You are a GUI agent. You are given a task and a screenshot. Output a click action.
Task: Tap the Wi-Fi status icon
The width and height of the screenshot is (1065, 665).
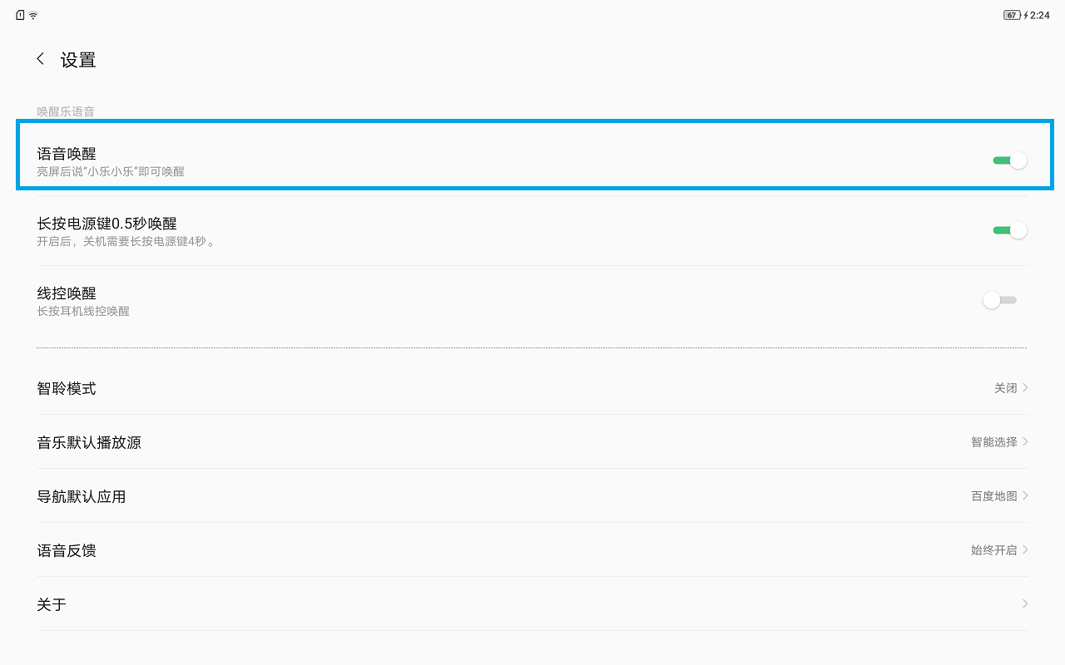(x=33, y=15)
